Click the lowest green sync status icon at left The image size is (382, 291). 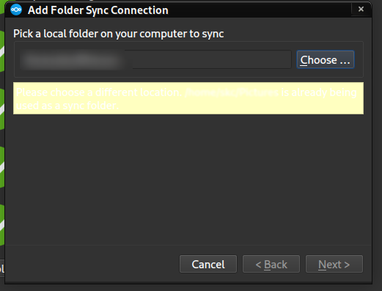click(x=2, y=225)
